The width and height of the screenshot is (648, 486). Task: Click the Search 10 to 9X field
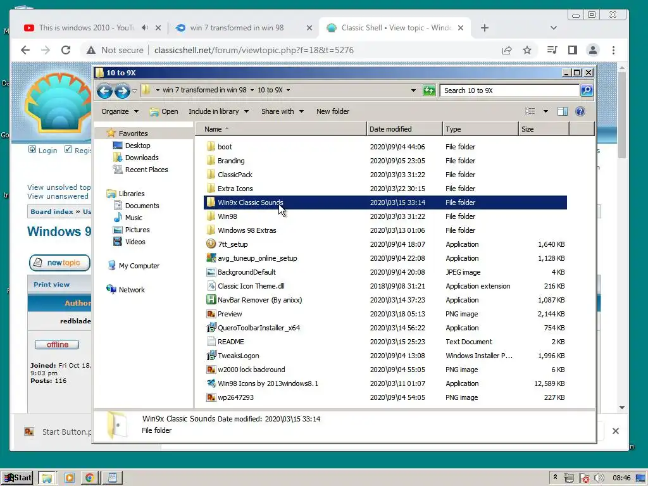click(x=509, y=90)
